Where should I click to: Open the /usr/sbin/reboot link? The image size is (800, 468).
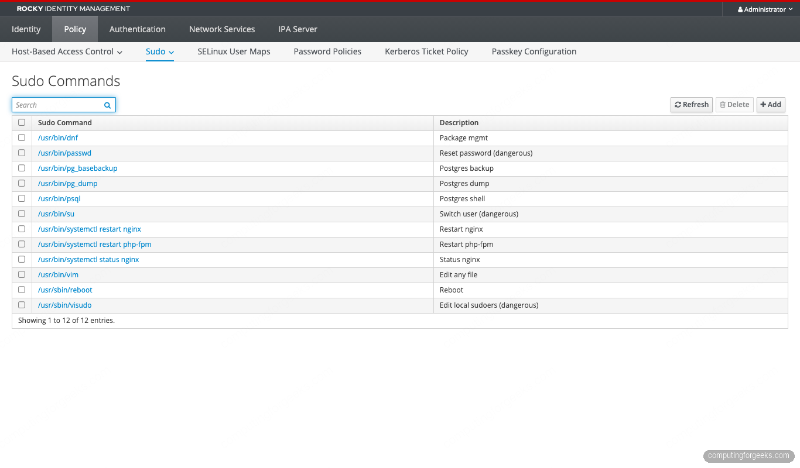(65, 290)
